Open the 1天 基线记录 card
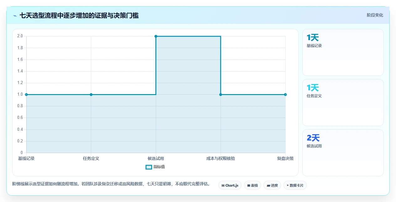396x202 pixels. click(x=343, y=52)
